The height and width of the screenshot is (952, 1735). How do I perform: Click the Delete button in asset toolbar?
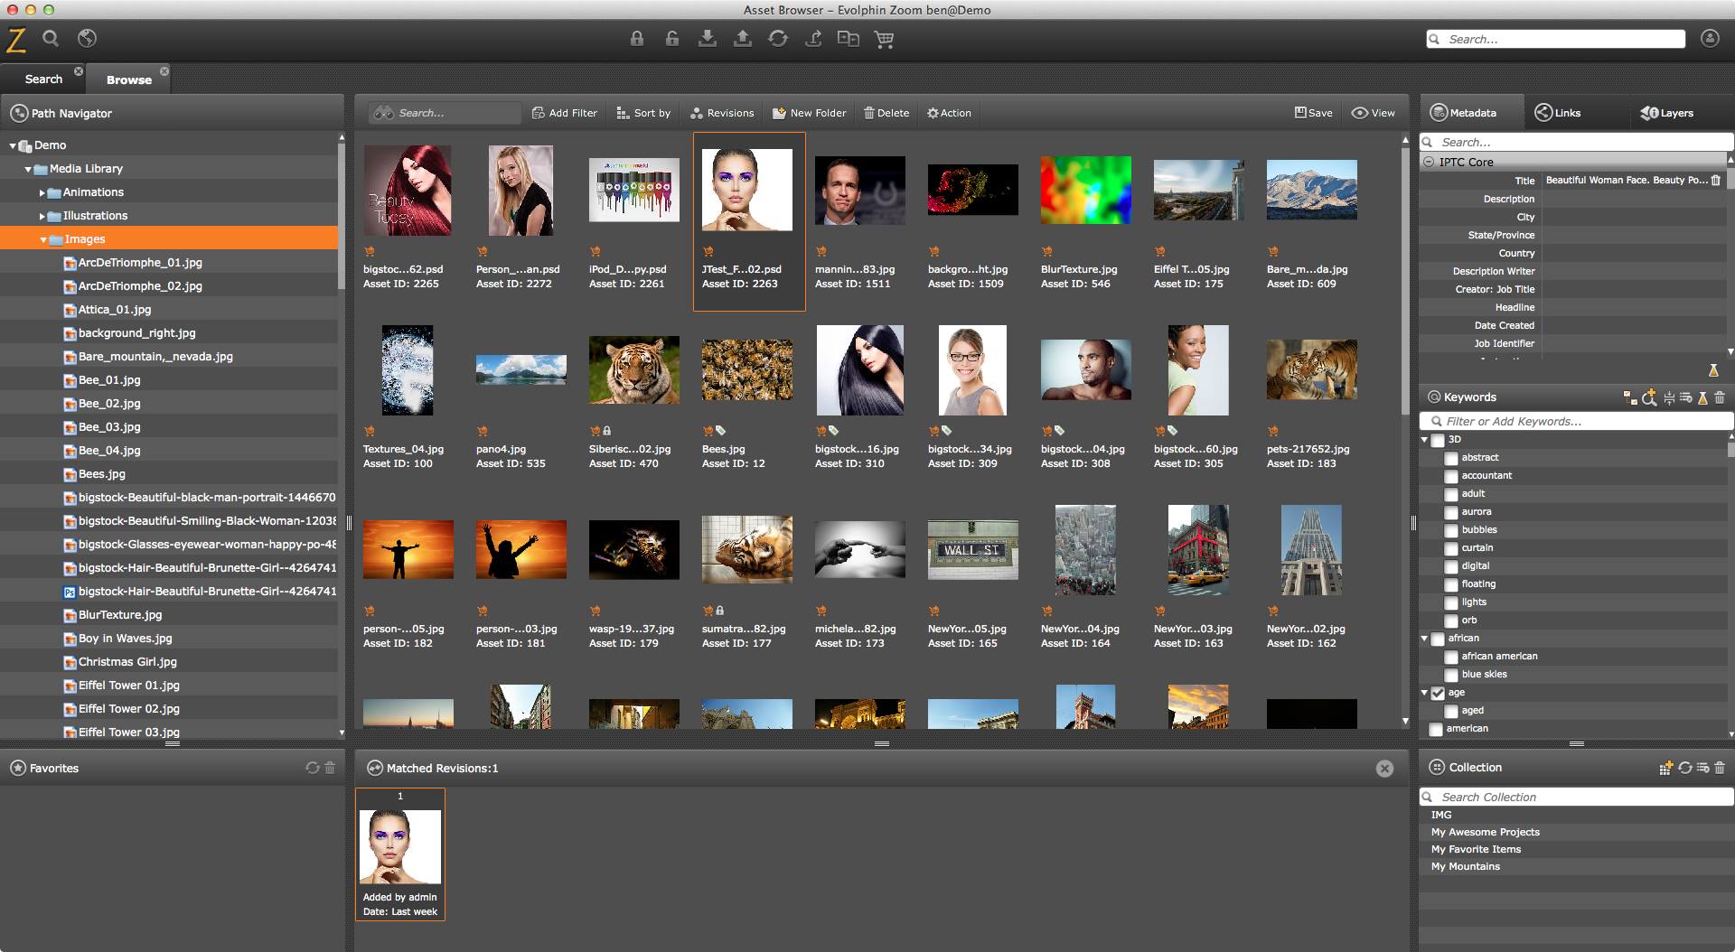pos(886,113)
